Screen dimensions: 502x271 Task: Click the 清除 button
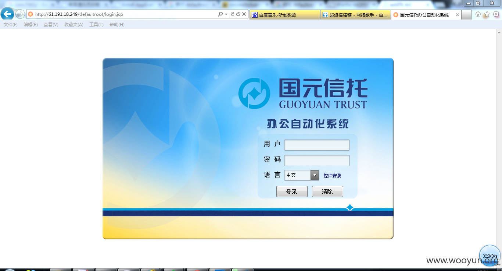pos(327,191)
